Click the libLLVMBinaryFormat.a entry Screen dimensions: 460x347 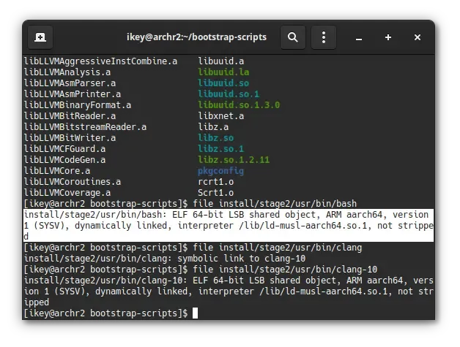[x=78, y=105]
